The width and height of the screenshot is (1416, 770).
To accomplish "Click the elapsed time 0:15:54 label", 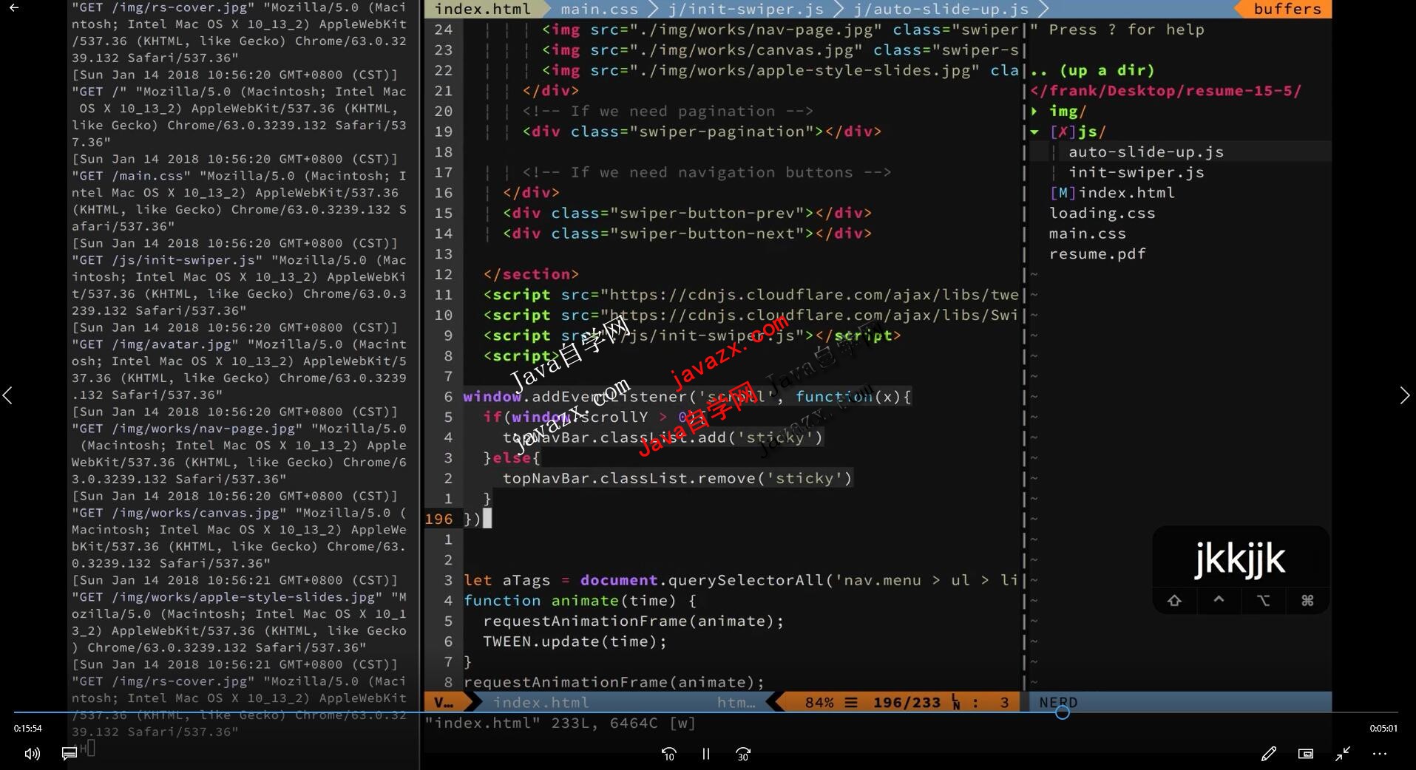I will click(27, 728).
